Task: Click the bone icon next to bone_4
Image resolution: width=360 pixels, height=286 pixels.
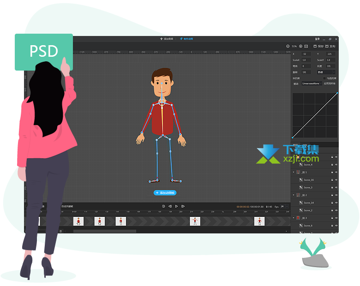Action: [x=301, y=165]
